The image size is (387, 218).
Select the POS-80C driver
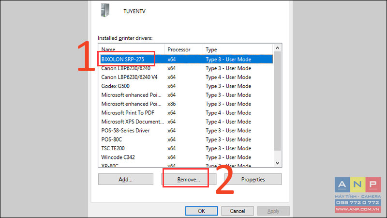pos(112,140)
